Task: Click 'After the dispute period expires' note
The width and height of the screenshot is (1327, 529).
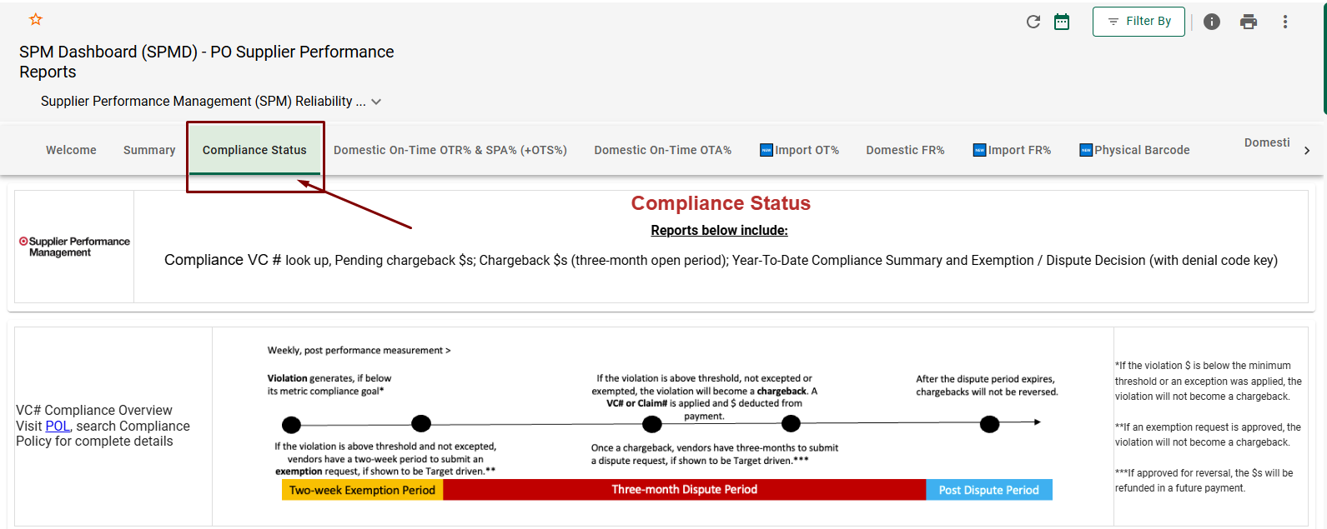Action: point(987,385)
